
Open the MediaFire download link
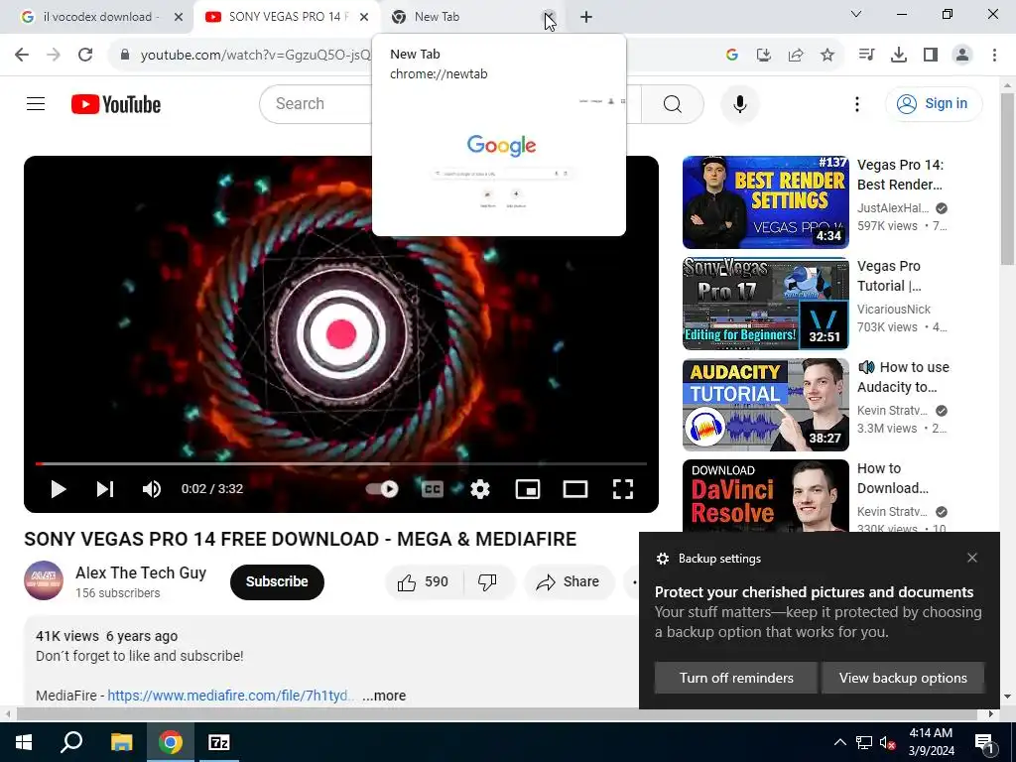(x=230, y=696)
